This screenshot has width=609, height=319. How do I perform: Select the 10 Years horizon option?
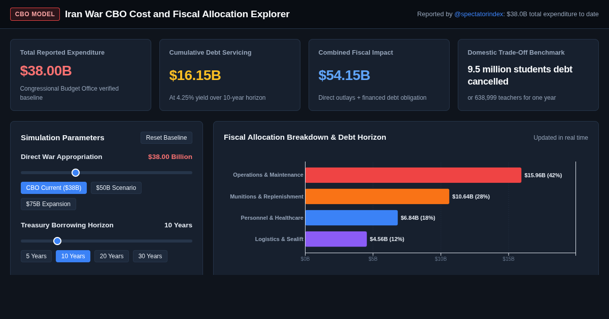(73, 256)
